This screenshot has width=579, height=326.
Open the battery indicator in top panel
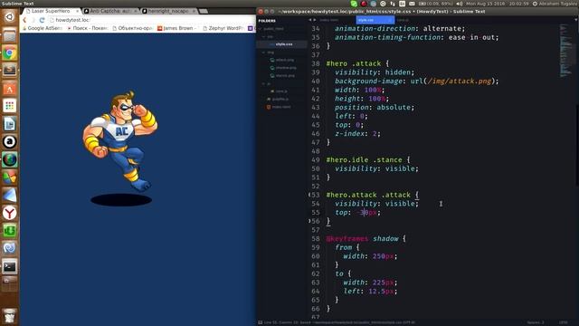click(x=435, y=4)
